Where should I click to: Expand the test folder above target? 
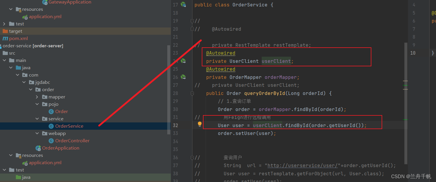[4, 24]
